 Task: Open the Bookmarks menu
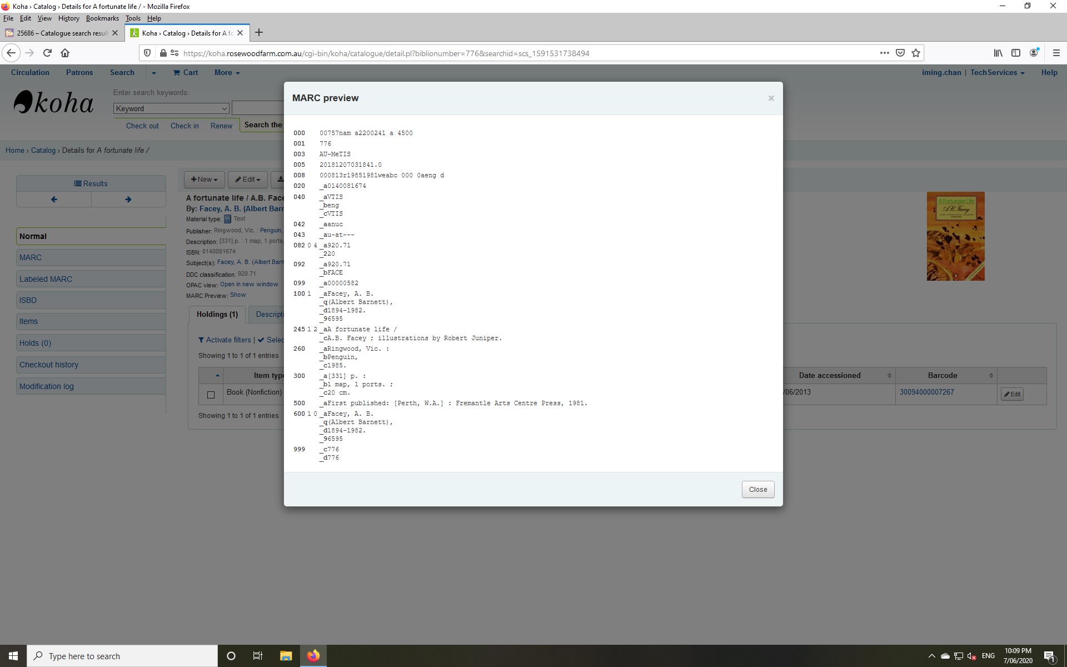pyautogui.click(x=102, y=18)
